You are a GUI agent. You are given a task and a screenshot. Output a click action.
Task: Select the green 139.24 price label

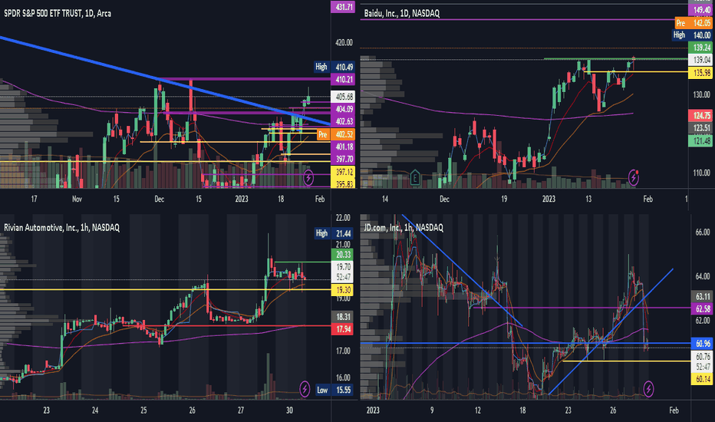point(700,48)
